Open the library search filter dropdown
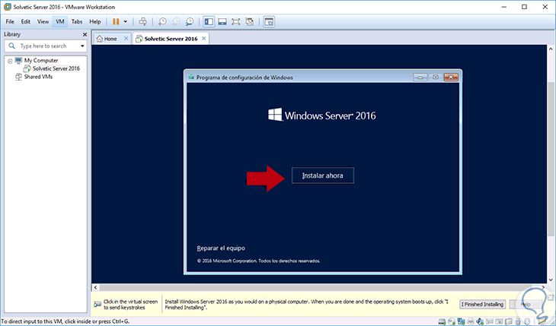The height and width of the screenshot is (326, 556). [82, 46]
